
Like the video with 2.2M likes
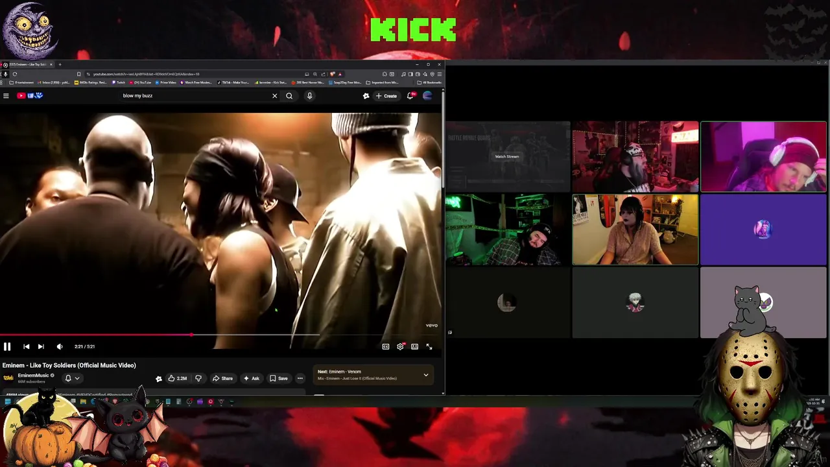coord(177,378)
